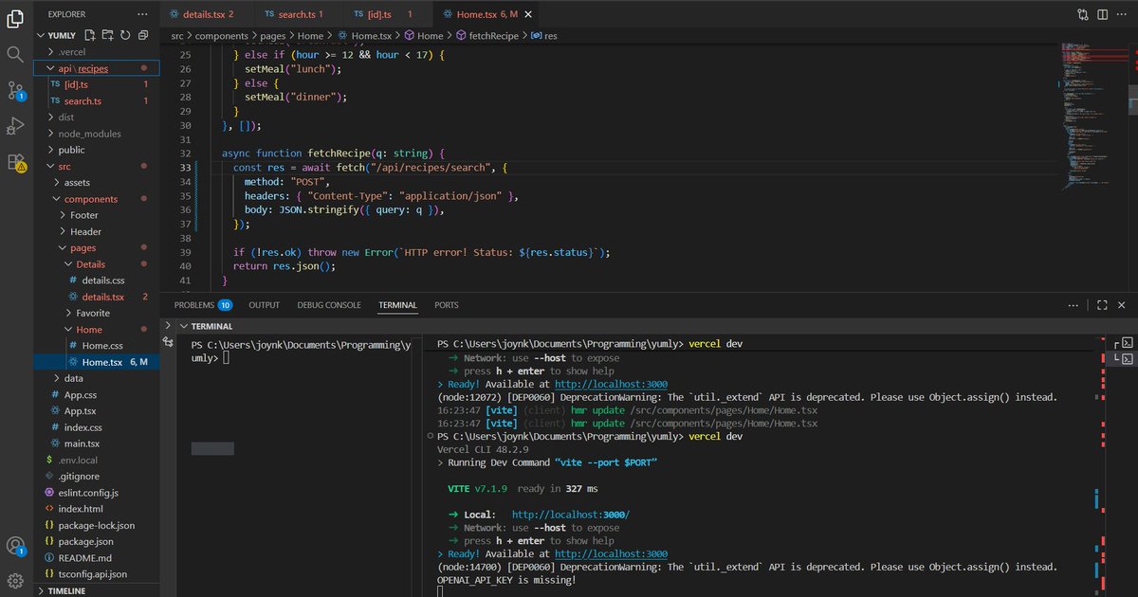Open the Accounts menu icon
Viewport: 1138px width, 597px height.
(15, 546)
